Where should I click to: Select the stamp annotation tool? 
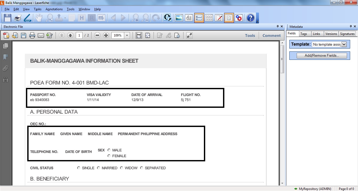pyautogui.click(x=58, y=18)
